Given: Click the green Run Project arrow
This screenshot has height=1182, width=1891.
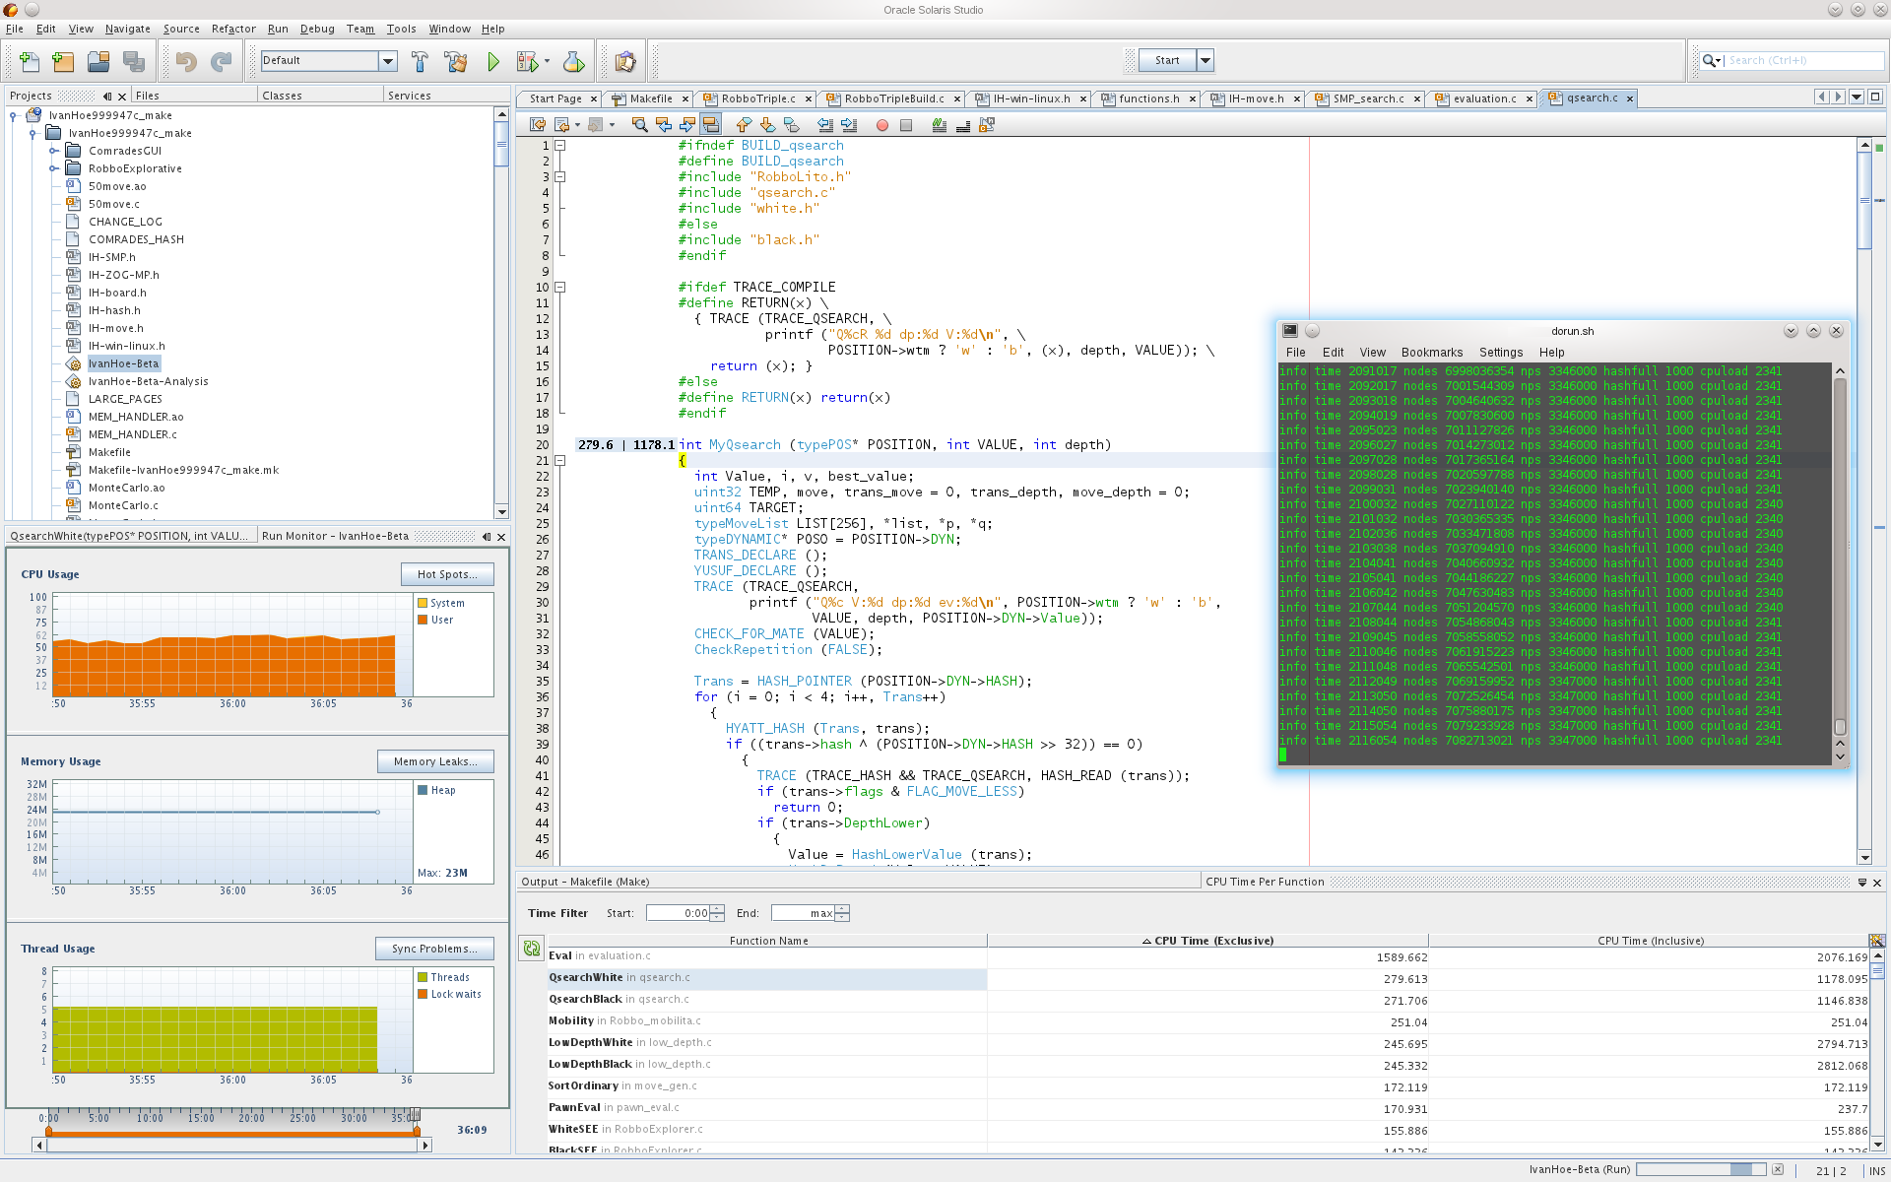Looking at the screenshot, I should pyautogui.click(x=493, y=61).
